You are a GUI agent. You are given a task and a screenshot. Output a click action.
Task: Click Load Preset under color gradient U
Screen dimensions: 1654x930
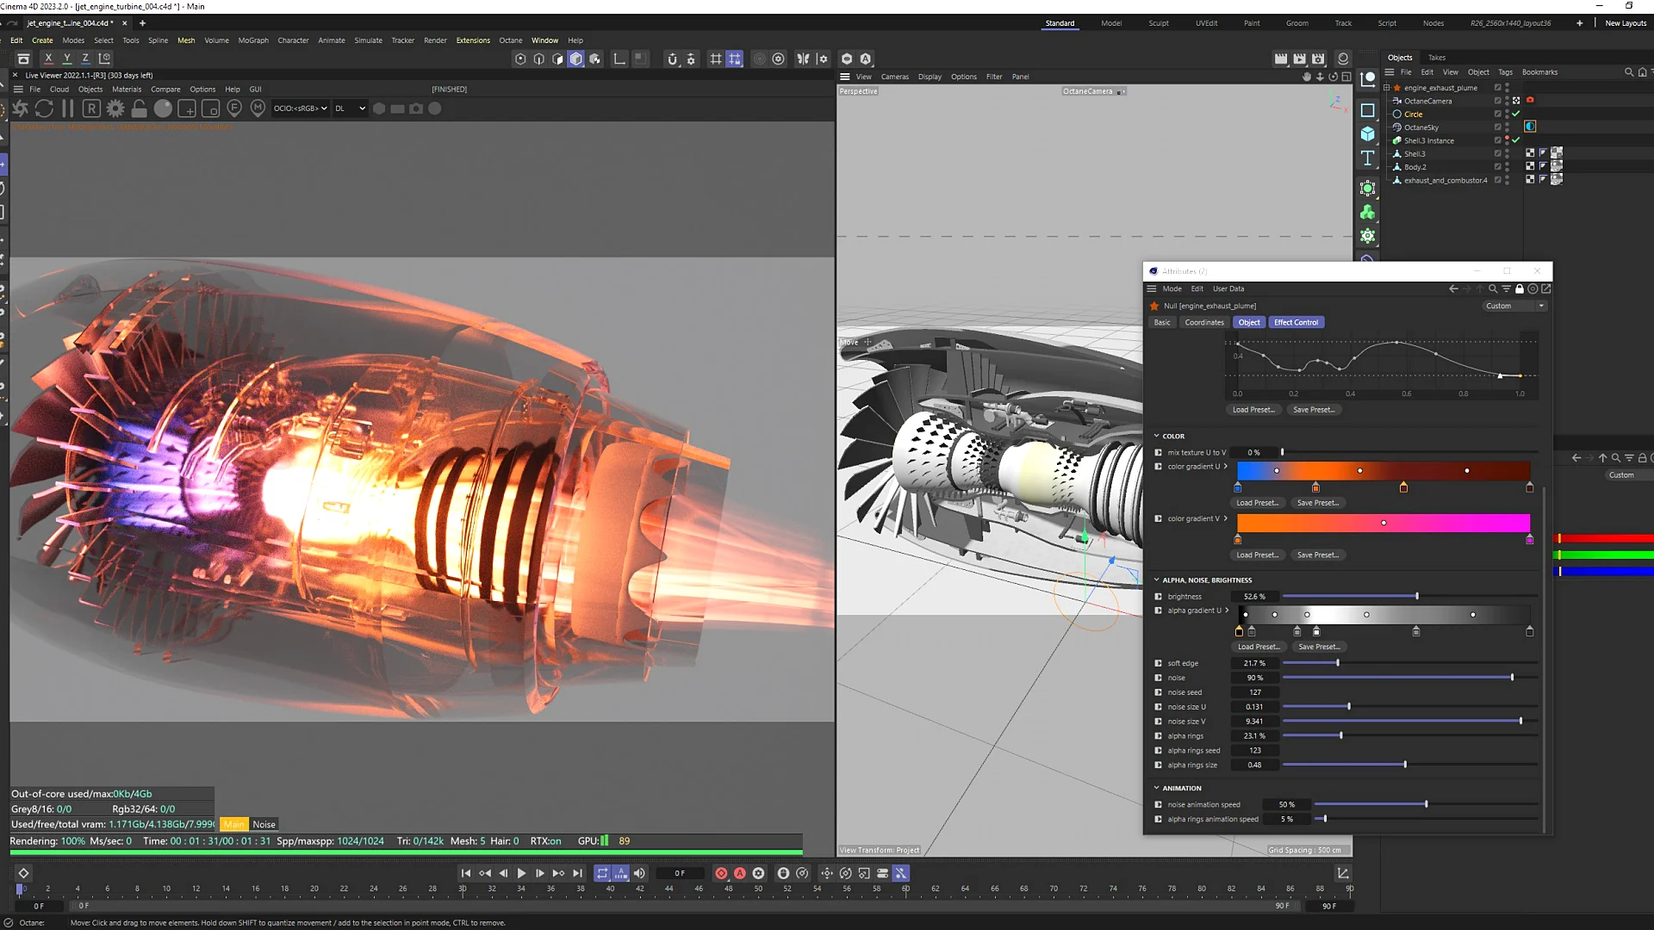point(1257,503)
